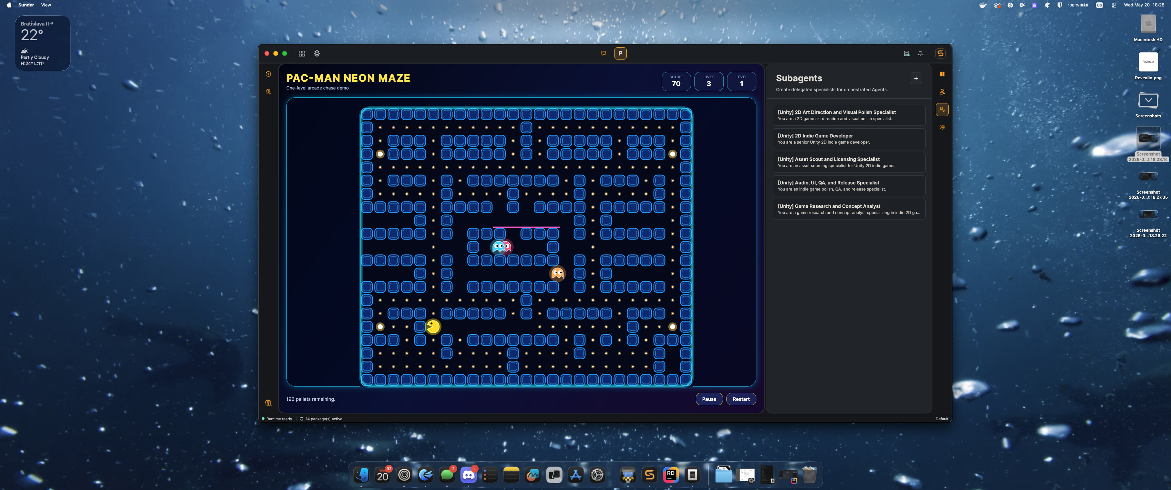This screenshot has height=490, width=1171.
Task: Open the View menu
Action: (x=46, y=5)
